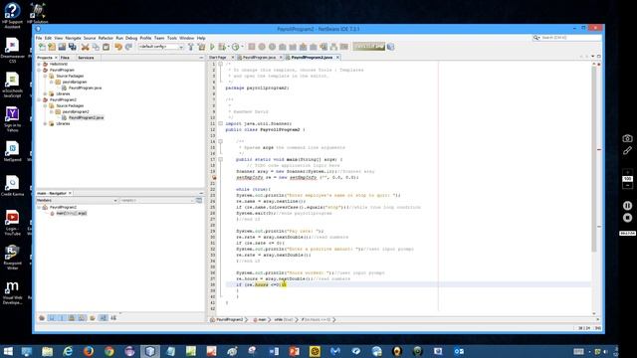637x358 pixels.
Task: Click the Paste clipboard icon
Action: click(x=106, y=47)
